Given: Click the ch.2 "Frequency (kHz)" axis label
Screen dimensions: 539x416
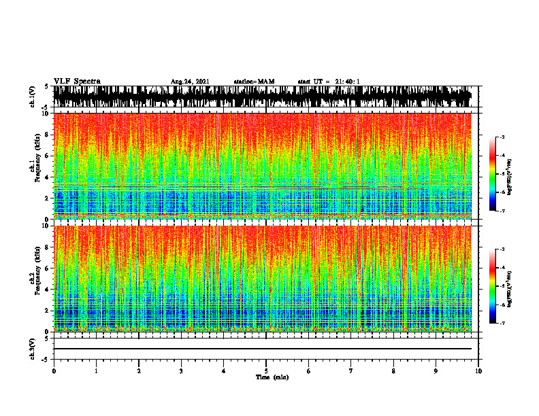Looking at the screenshot, I should [x=37, y=271].
